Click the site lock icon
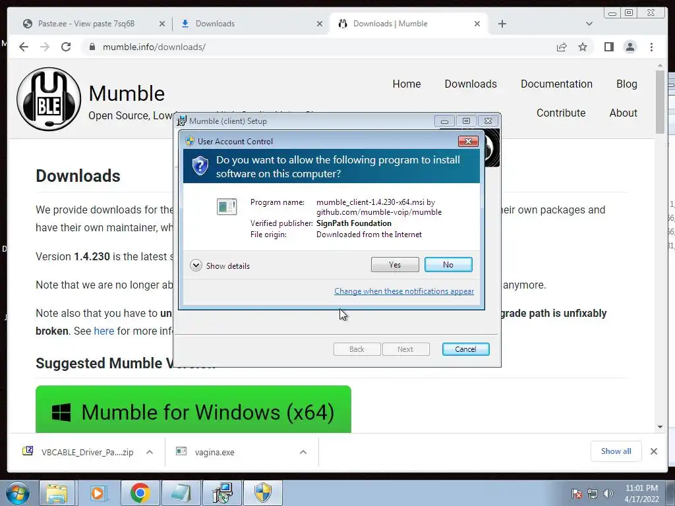Screen dimensions: 675x506 pyautogui.click(x=92, y=47)
